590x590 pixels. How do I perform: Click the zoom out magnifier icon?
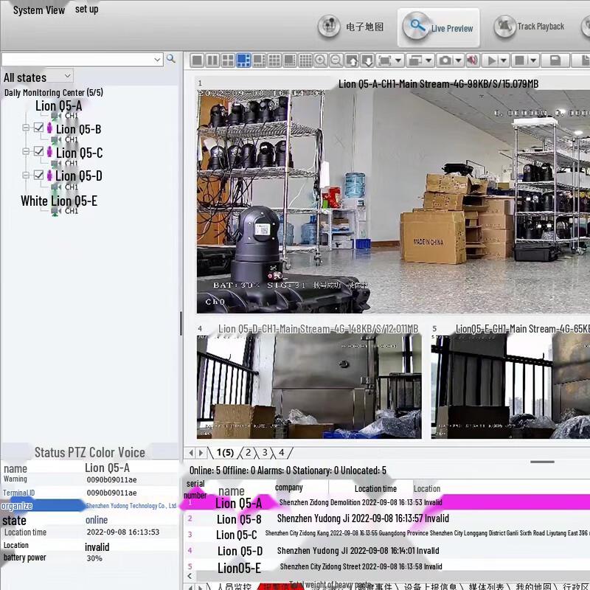pos(336,60)
